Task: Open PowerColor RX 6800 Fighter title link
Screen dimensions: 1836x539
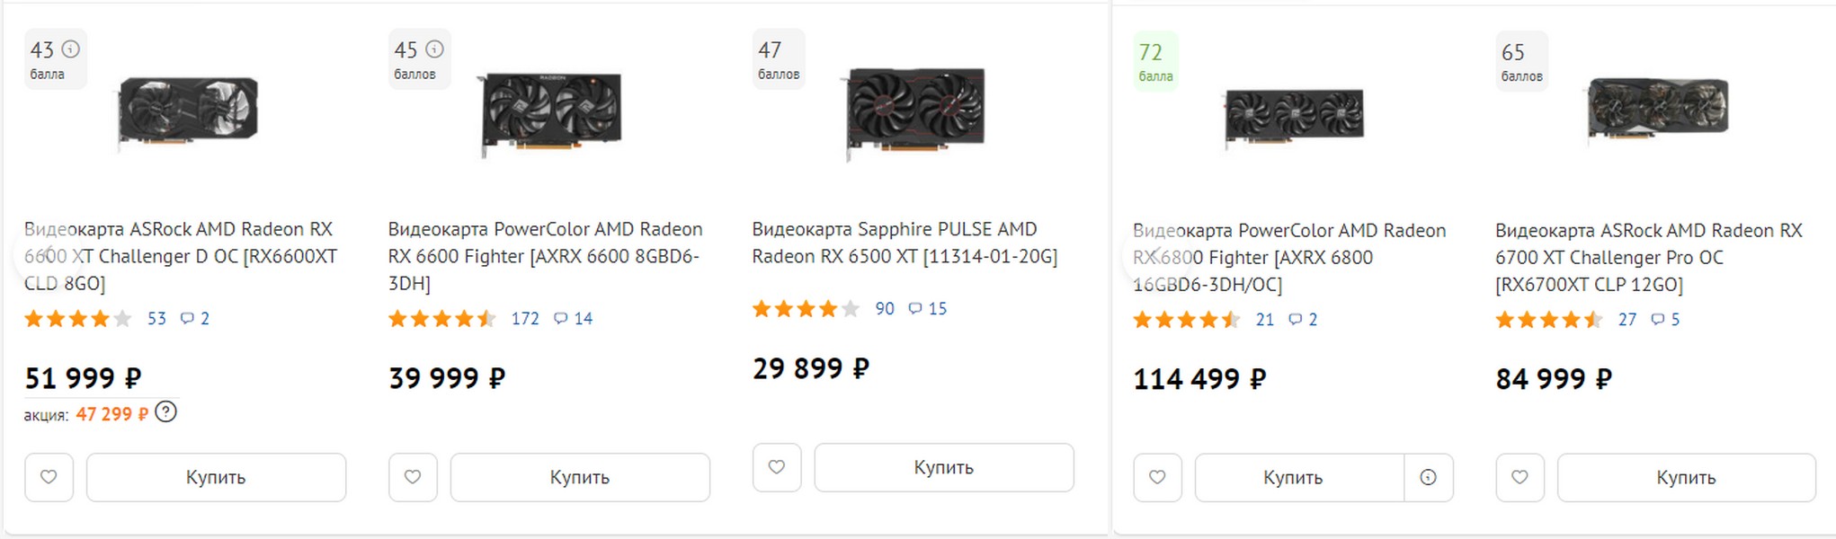Action: coord(1288,257)
